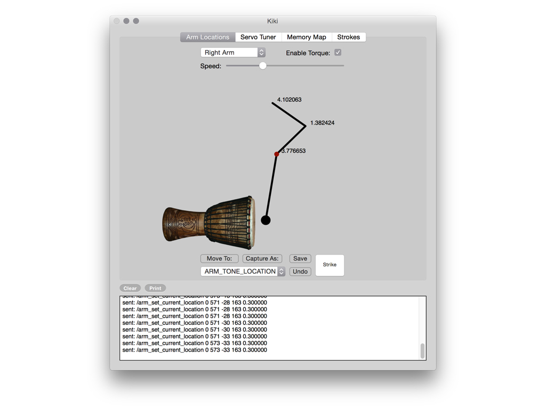Click the black arm end effector circle
Viewport: 546px width, 409px height.
point(266,220)
